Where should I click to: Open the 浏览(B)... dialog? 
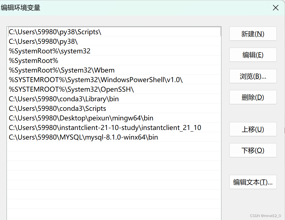click(253, 76)
